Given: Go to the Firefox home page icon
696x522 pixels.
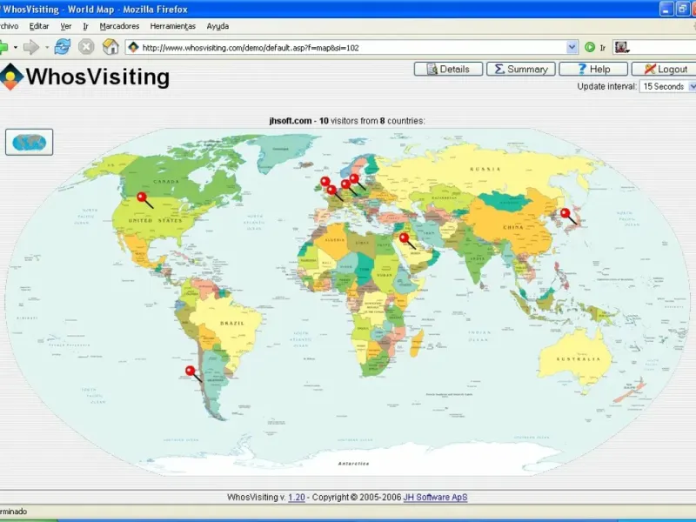Looking at the screenshot, I should (110, 47).
